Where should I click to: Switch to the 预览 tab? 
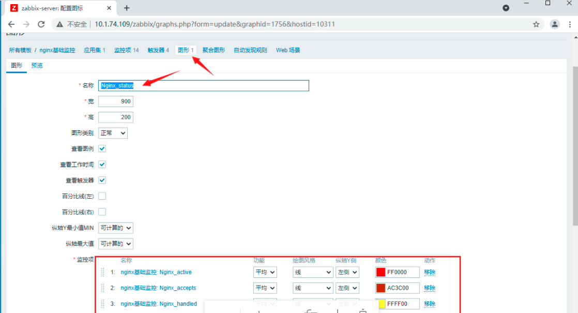(37, 66)
